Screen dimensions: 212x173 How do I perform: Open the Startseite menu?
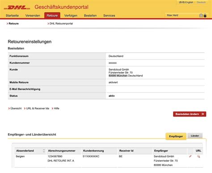pyautogui.click(x=12, y=16)
